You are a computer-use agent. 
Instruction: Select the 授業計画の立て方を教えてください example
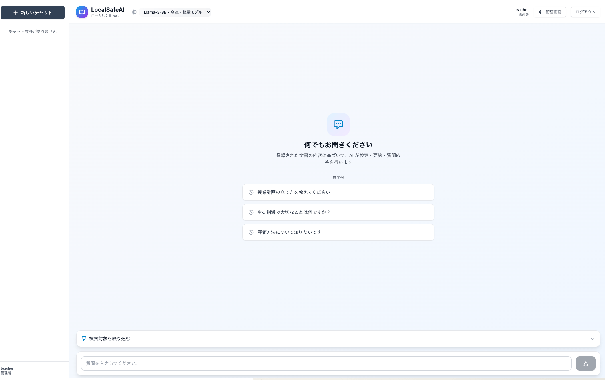click(338, 192)
